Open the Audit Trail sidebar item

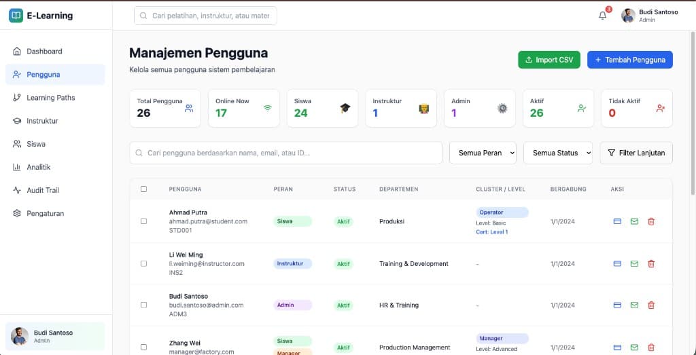(43, 190)
